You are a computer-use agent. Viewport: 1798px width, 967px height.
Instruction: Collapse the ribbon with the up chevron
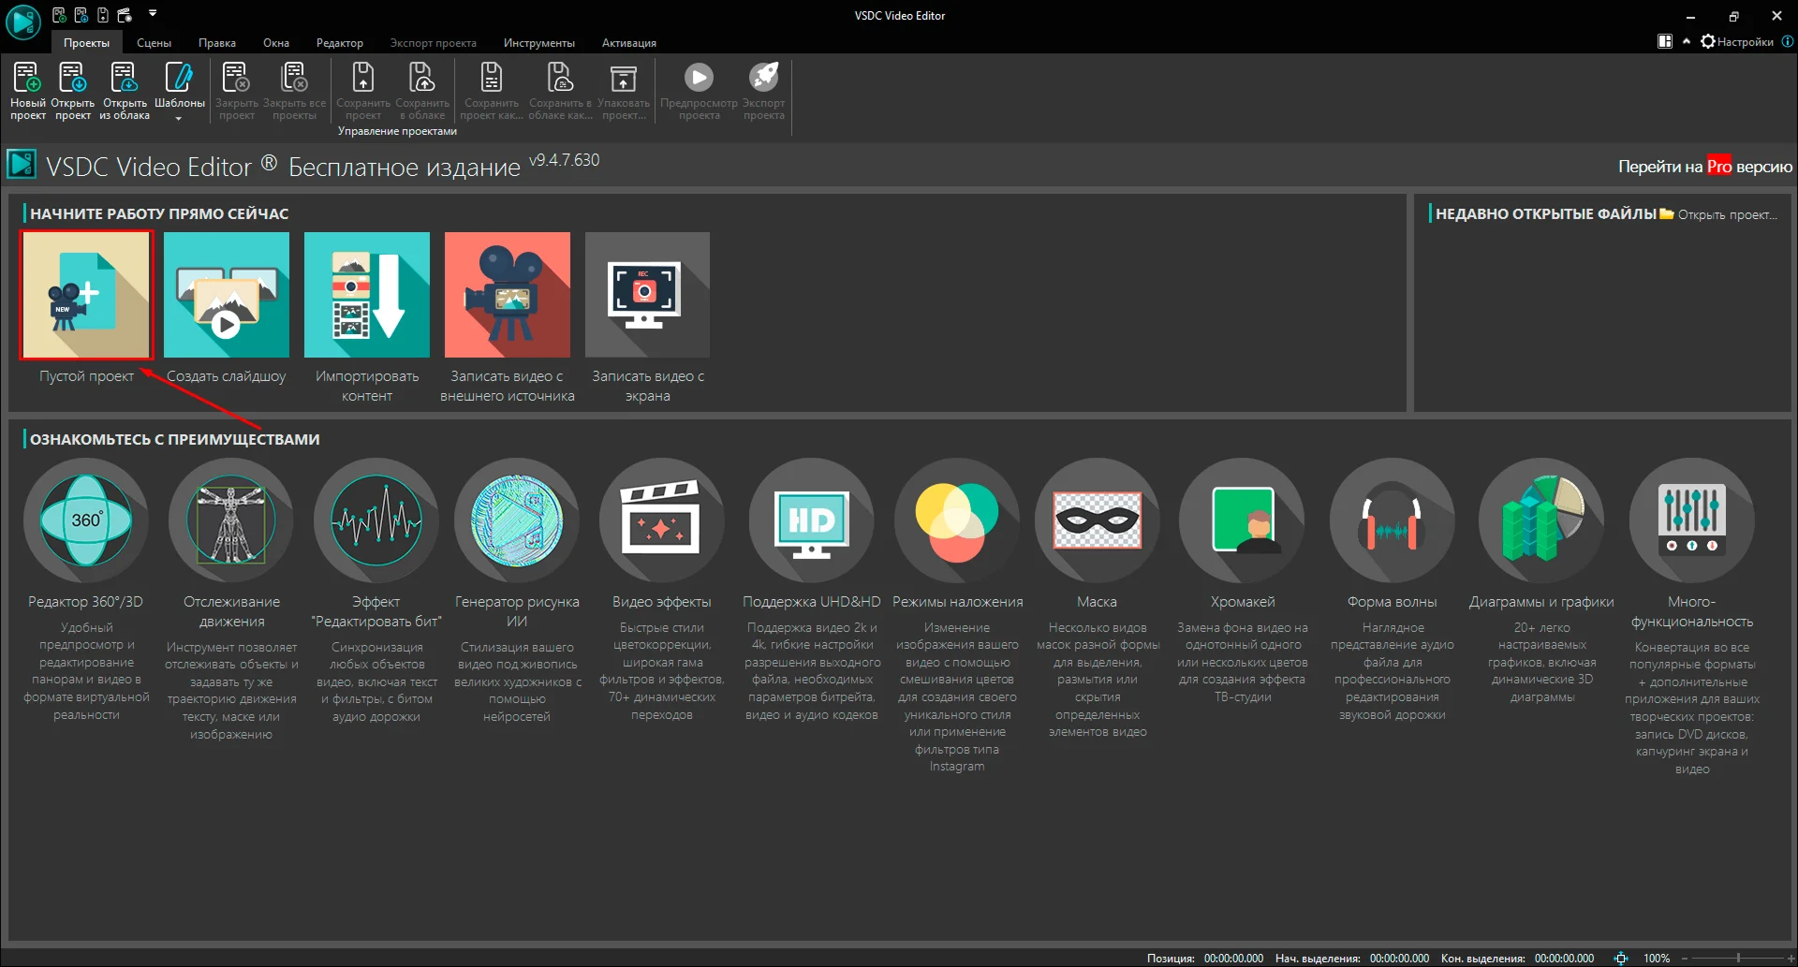click(x=1687, y=41)
